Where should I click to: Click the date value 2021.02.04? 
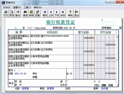point(20,74)
